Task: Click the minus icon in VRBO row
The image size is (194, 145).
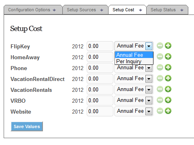Action: (160, 100)
